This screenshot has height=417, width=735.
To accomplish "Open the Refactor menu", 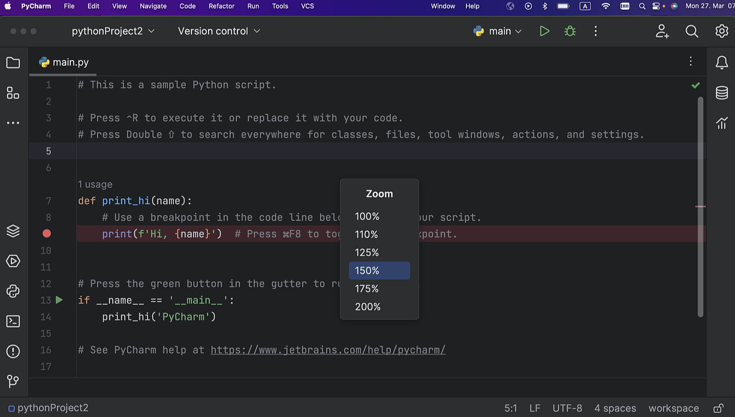I will pos(221,6).
